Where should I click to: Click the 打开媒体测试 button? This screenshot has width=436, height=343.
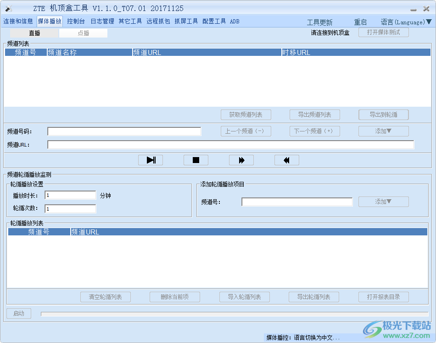tap(383, 32)
